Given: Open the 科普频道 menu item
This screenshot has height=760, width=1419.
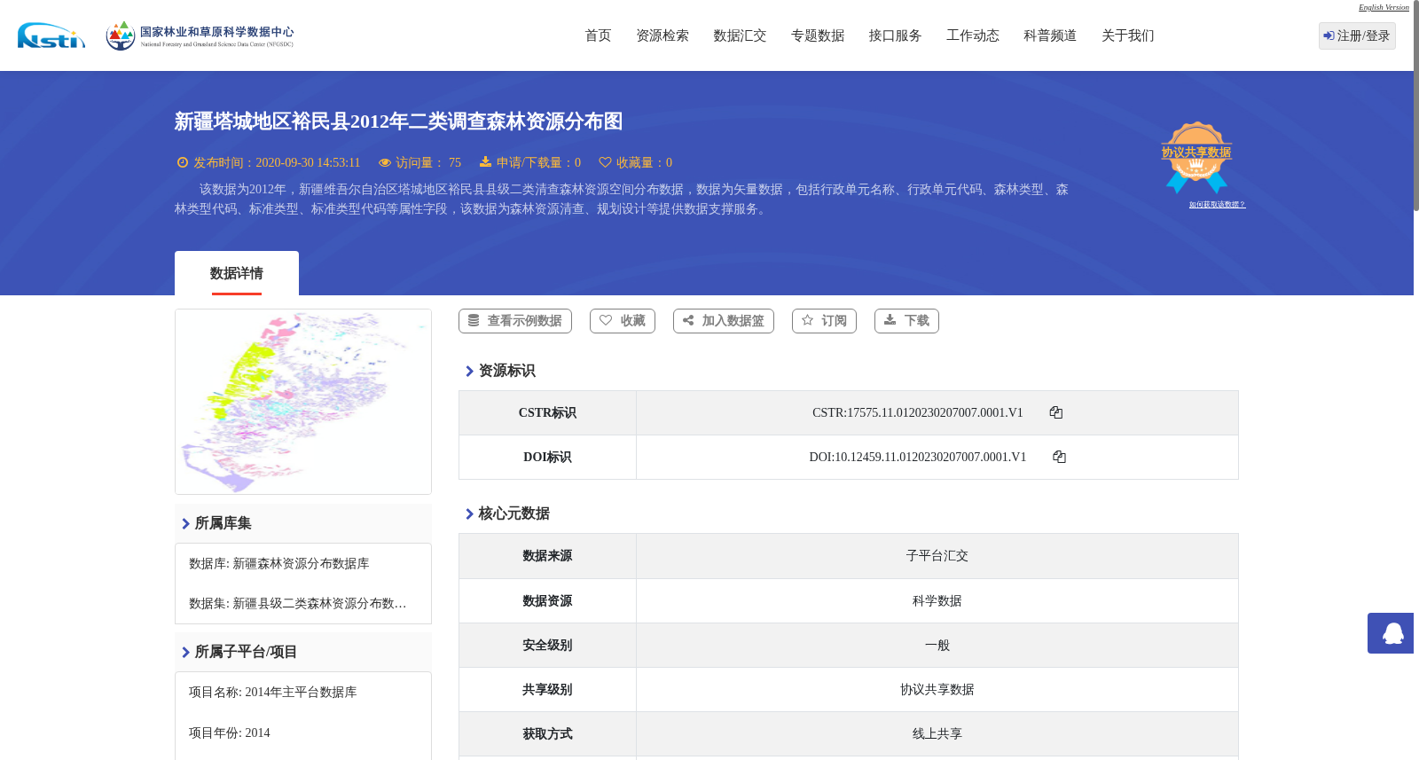Looking at the screenshot, I should click(1050, 35).
